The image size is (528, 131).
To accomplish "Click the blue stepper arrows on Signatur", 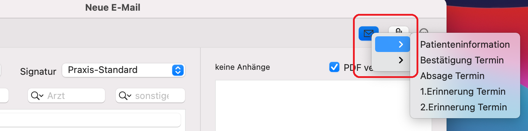I will (x=178, y=70).
